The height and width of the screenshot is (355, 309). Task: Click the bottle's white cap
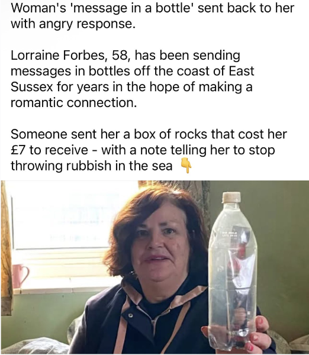(x=231, y=198)
